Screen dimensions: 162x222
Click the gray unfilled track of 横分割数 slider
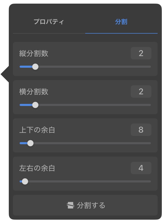point(95,105)
